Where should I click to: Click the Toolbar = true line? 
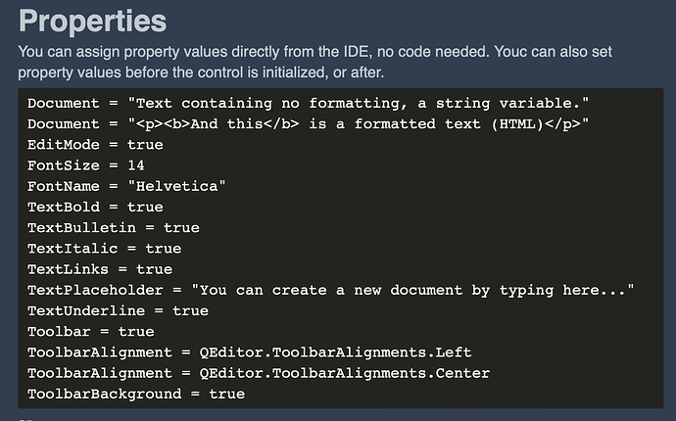click(90, 331)
